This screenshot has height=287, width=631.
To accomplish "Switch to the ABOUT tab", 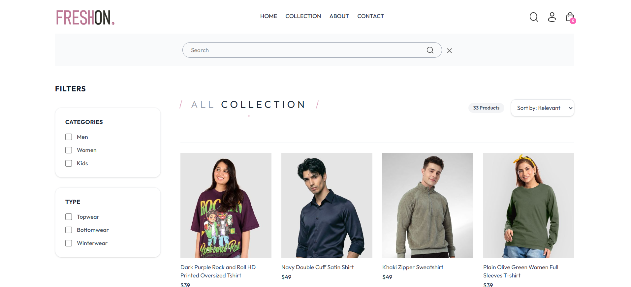I will coord(339,16).
